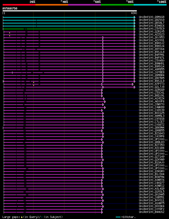Screen dimensions: 169x219
Task: Open UniRef100_B0CGZ5 hit
Action: point(152,113)
